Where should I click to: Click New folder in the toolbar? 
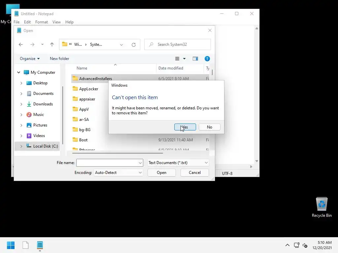click(x=59, y=59)
